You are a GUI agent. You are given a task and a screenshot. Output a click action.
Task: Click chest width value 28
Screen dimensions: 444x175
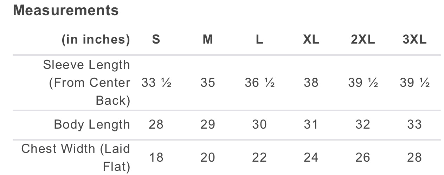click(414, 157)
